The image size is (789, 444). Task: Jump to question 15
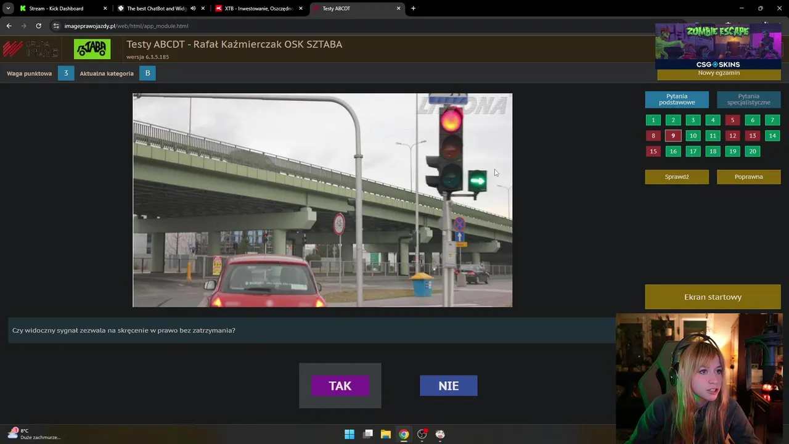[x=653, y=151]
